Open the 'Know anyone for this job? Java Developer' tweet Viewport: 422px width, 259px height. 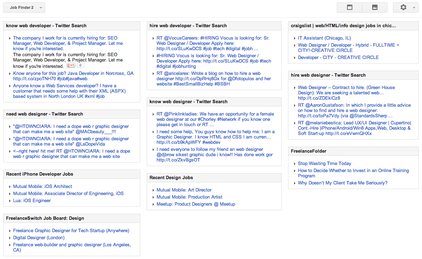pos(73,76)
